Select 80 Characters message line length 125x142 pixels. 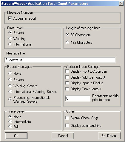[67, 35]
